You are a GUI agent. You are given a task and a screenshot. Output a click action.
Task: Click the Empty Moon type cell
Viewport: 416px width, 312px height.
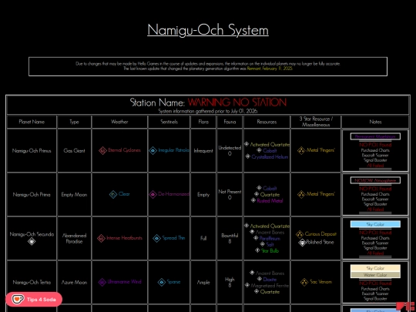point(74,194)
